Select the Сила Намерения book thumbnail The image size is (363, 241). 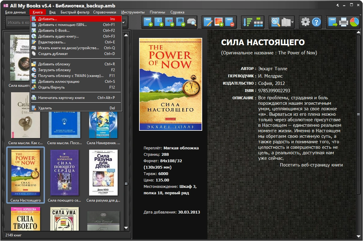tap(103, 125)
